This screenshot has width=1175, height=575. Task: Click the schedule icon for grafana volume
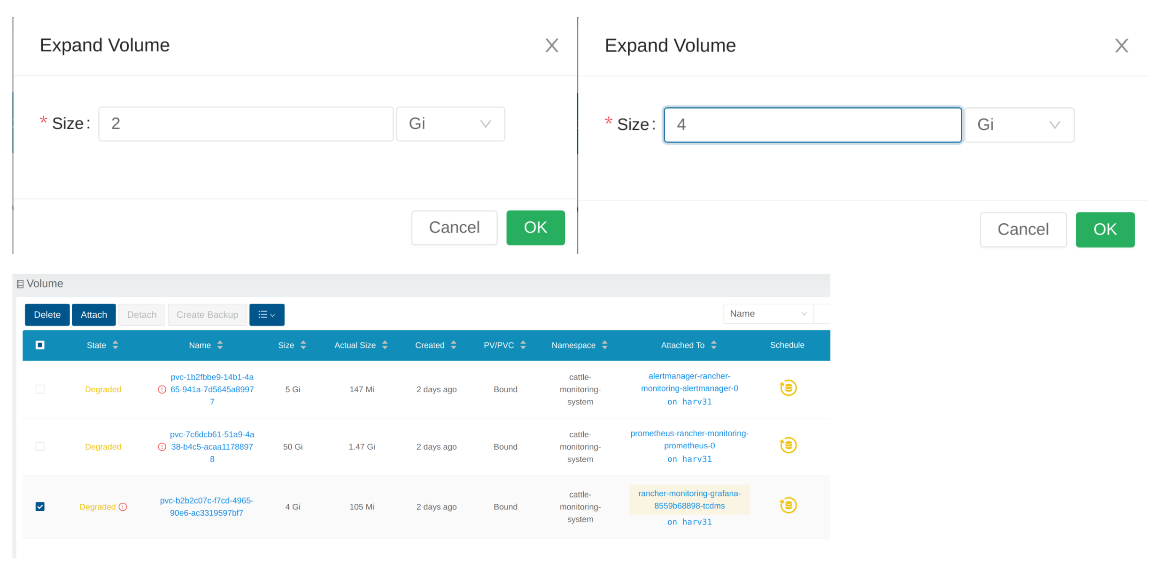[x=788, y=505]
